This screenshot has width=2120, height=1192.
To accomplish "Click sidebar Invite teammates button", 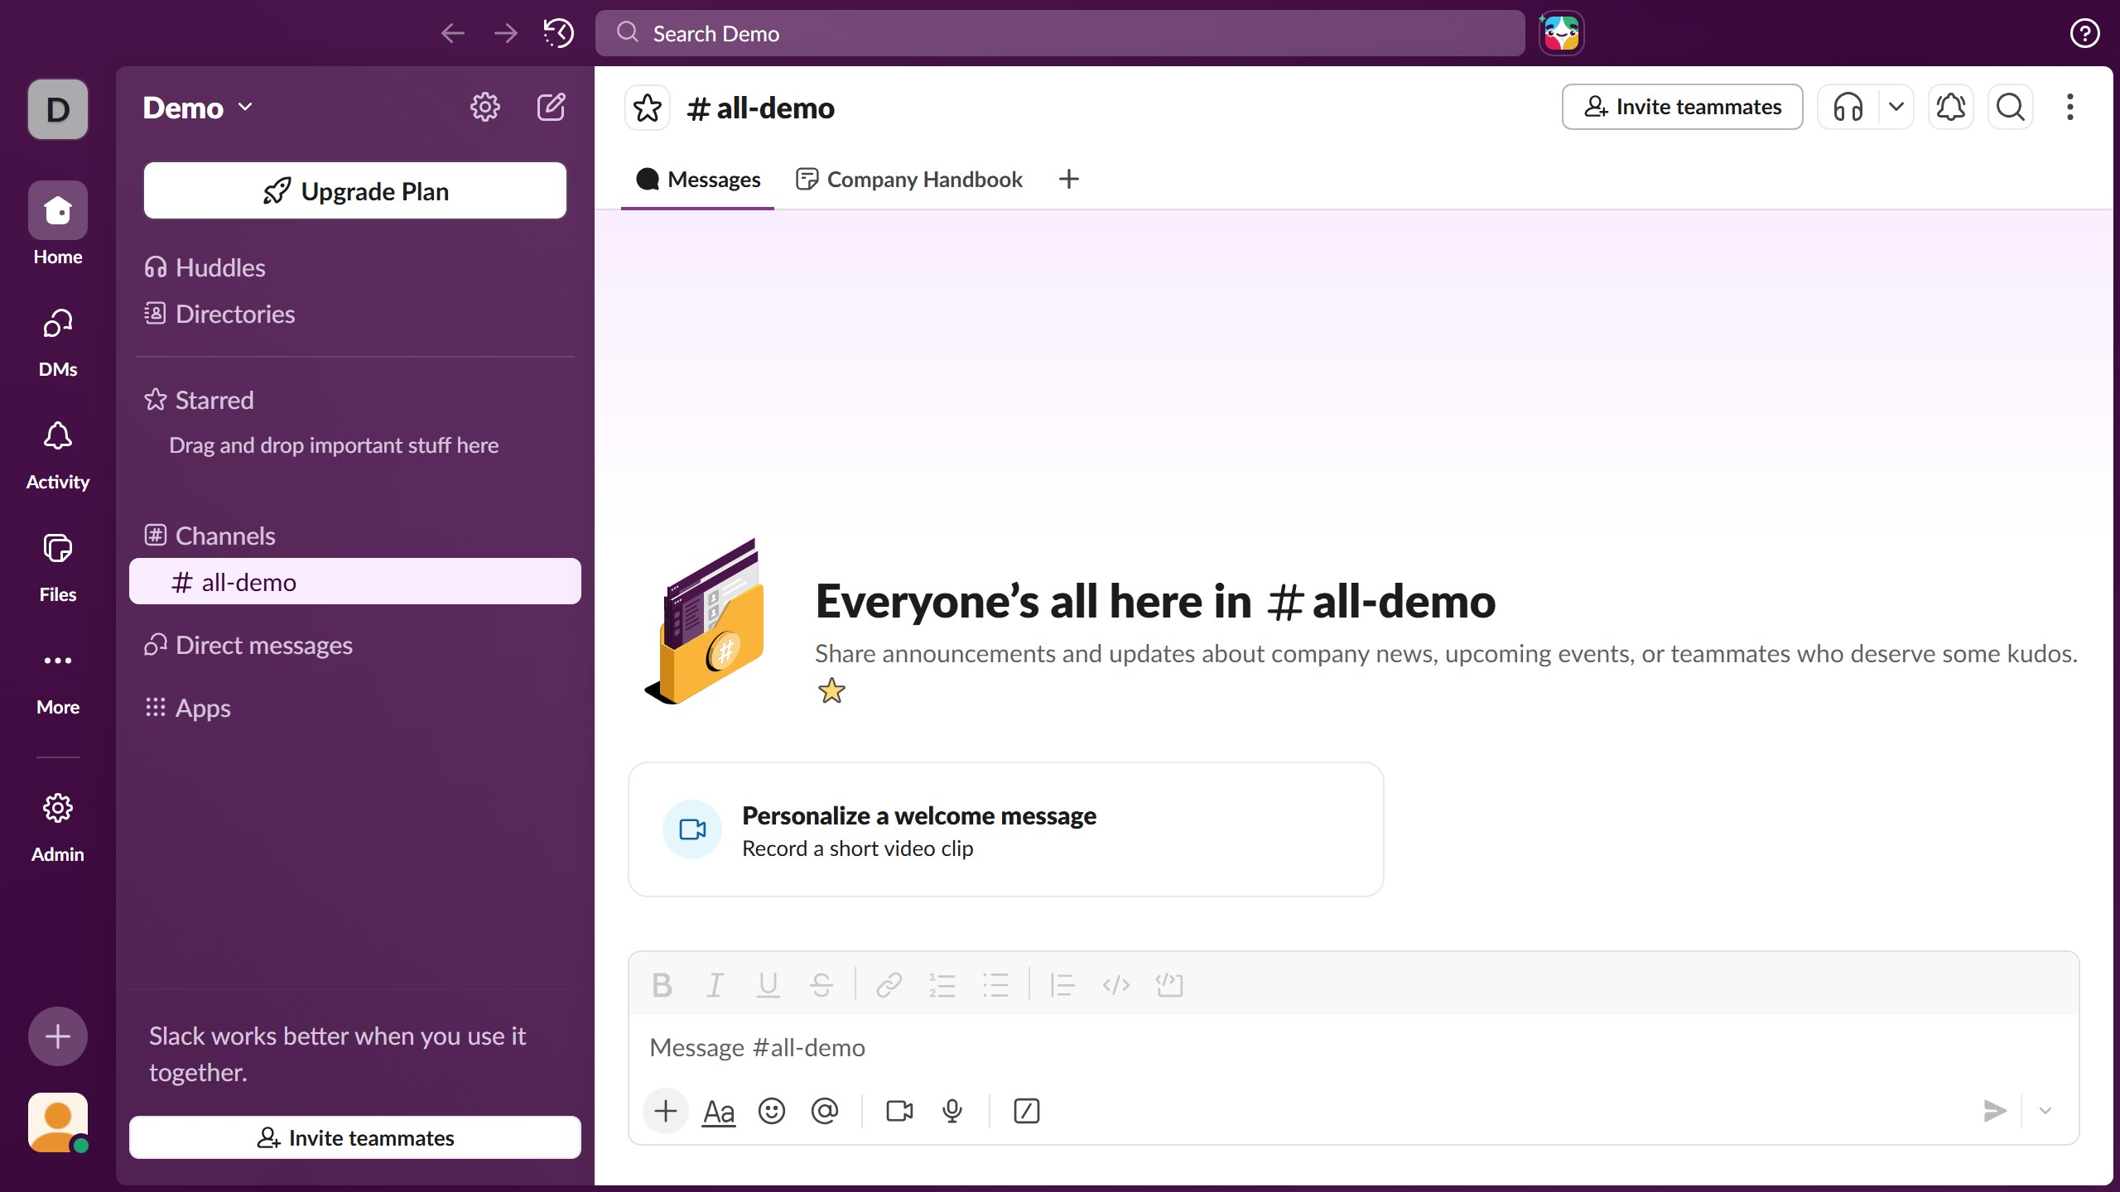I will [355, 1138].
